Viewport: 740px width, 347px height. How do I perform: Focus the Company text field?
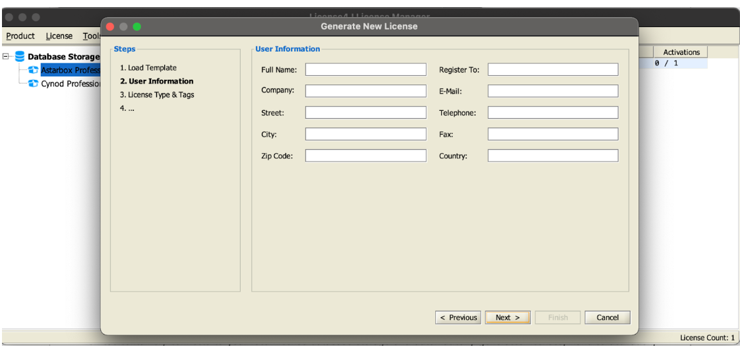point(365,91)
